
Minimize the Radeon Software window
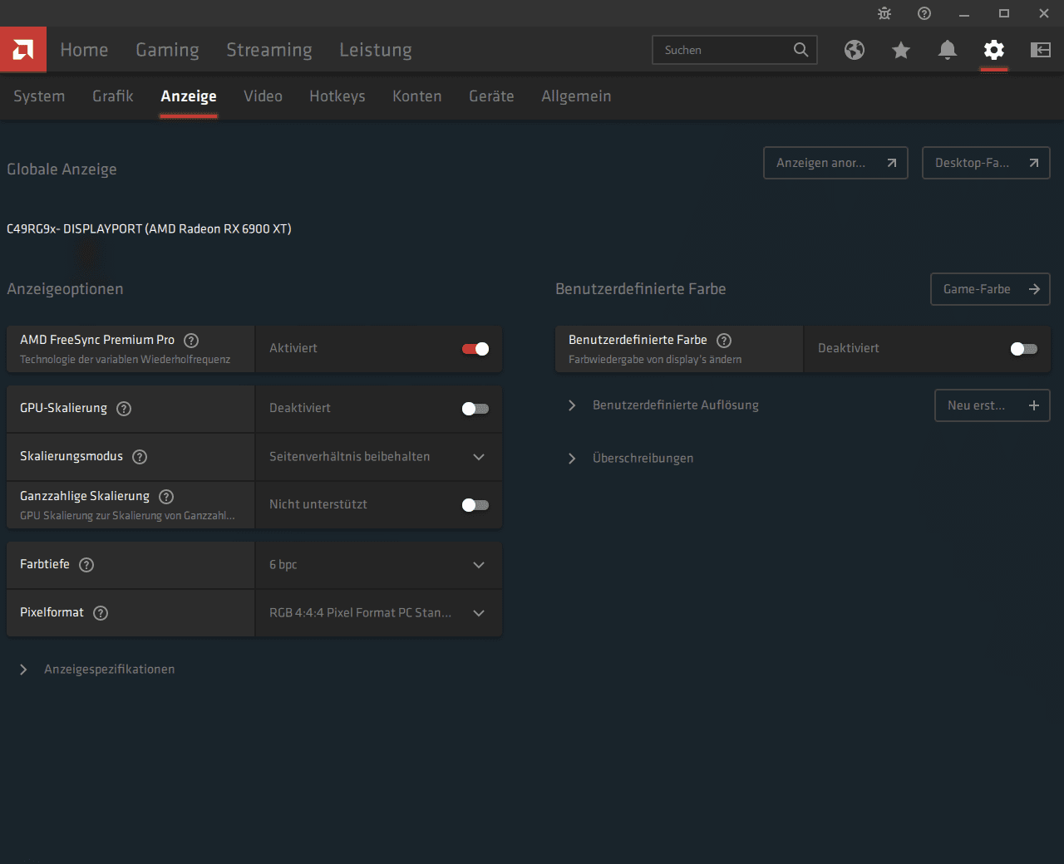(x=964, y=13)
